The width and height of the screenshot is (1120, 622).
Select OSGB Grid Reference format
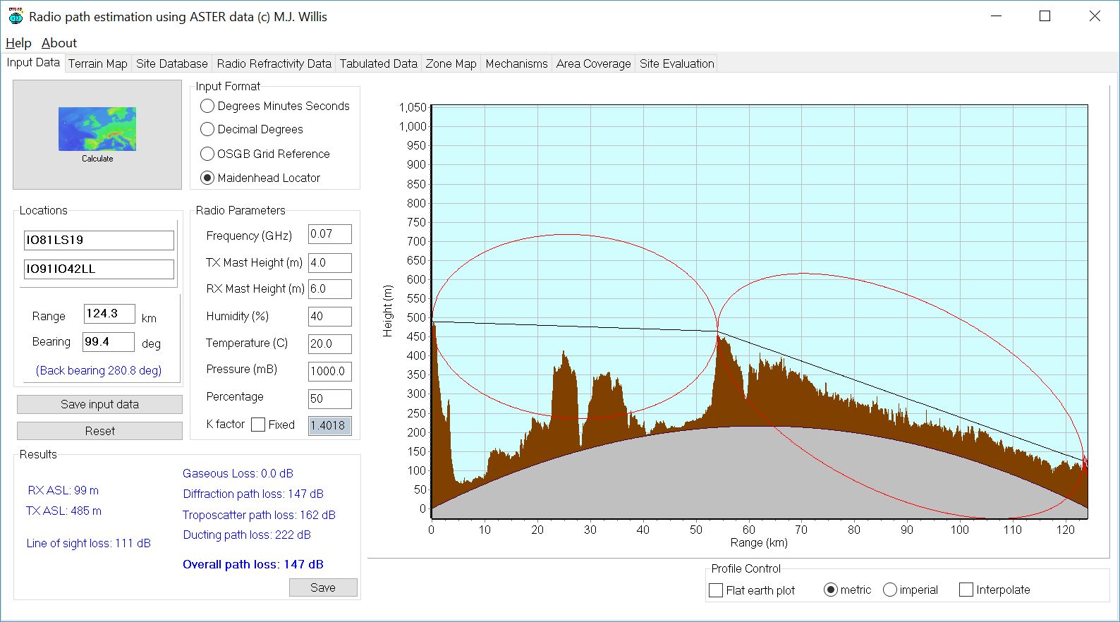click(207, 154)
